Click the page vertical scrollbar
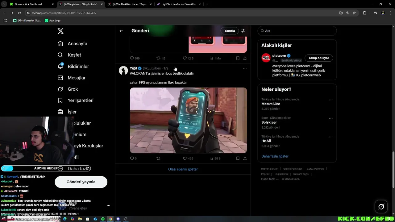The image size is (395, 222). pos(393,170)
